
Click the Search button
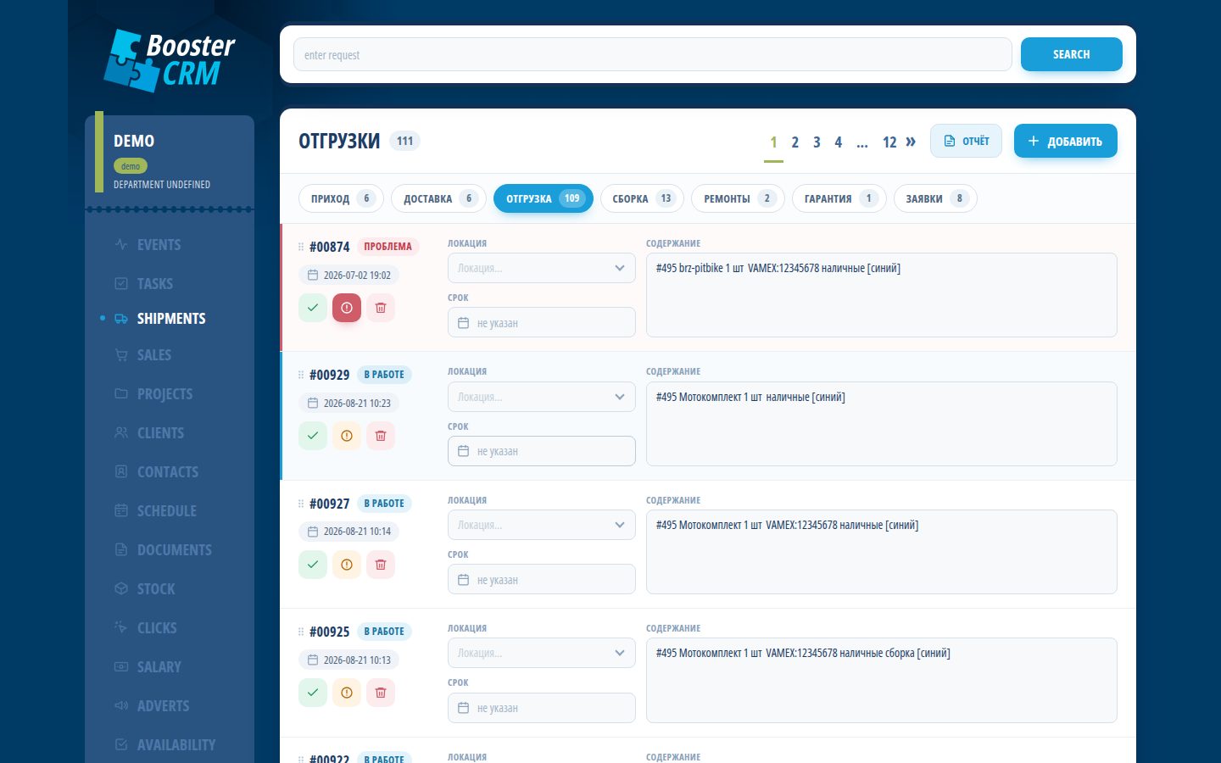click(x=1072, y=54)
